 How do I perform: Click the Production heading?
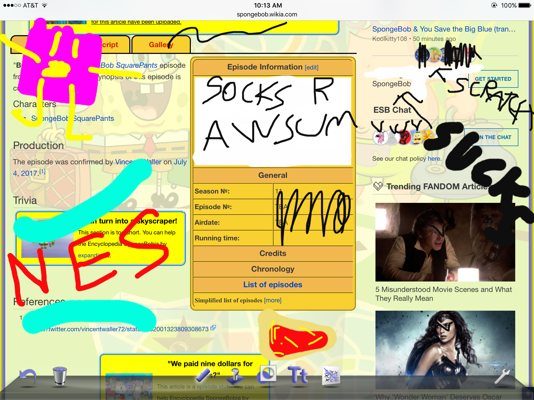[x=38, y=146]
